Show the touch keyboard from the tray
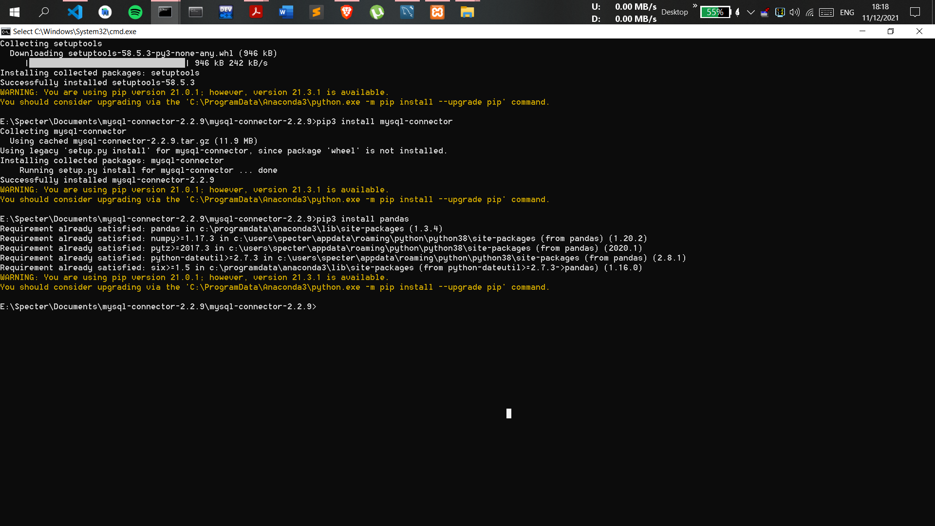Image resolution: width=935 pixels, height=526 pixels. (826, 12)
